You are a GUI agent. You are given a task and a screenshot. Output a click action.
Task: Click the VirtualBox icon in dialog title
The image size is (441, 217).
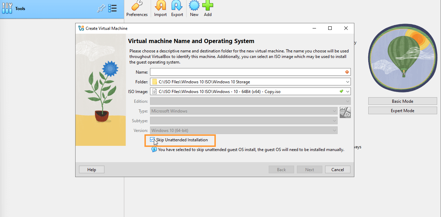point(81,28)
